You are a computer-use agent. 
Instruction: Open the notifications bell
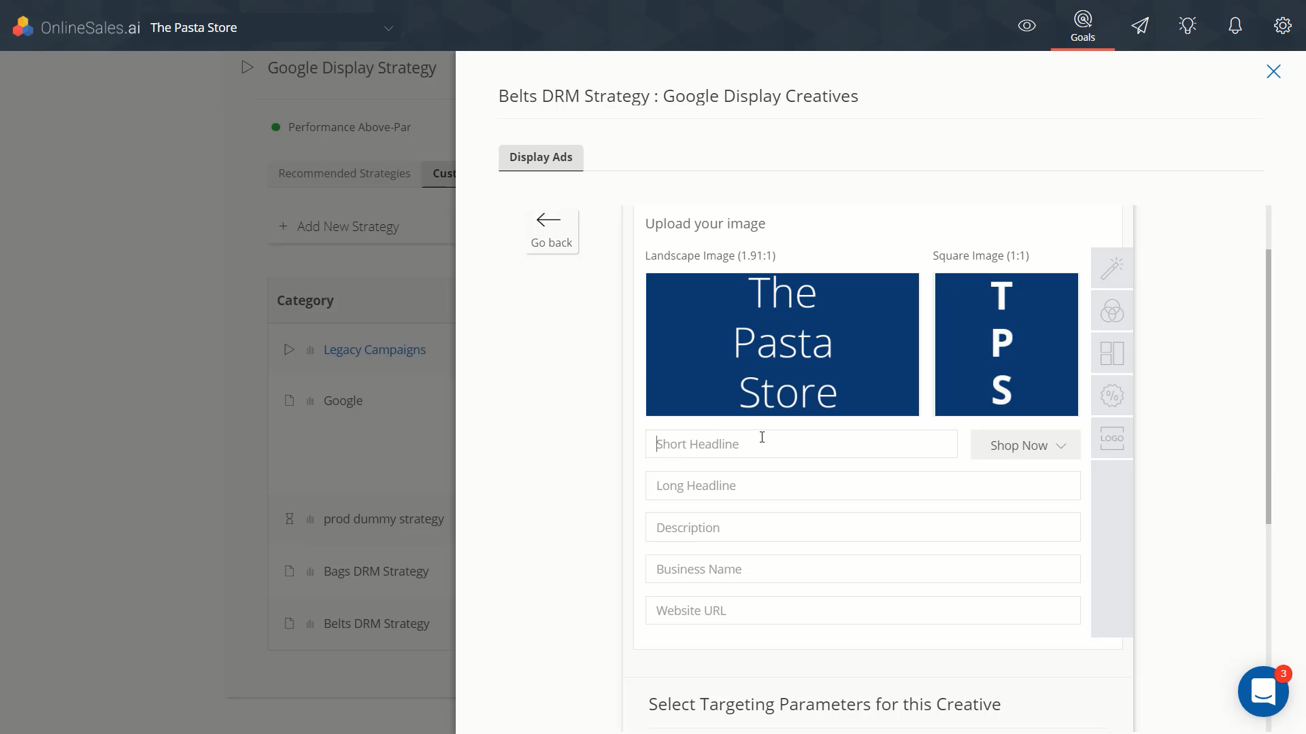[1235, 26]
